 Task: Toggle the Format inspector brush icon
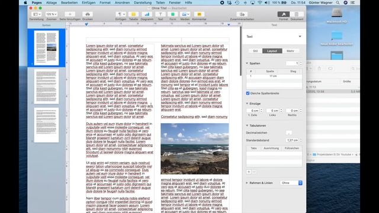click(x=284, y=14)
